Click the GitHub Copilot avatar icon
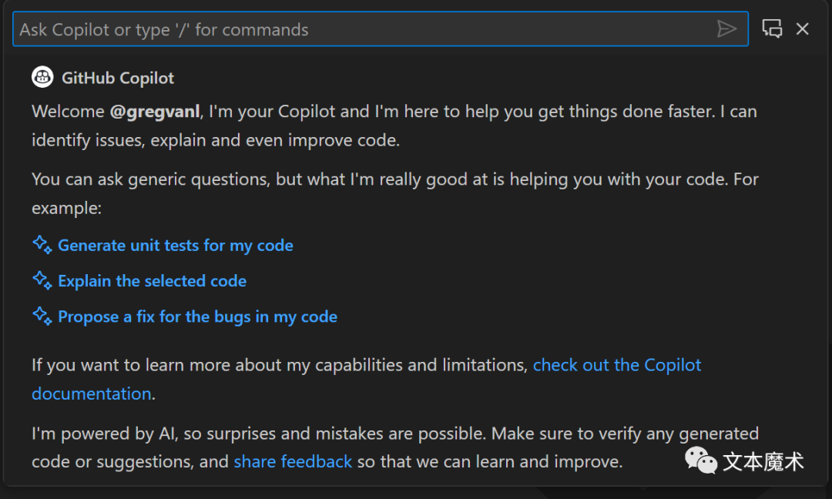The width and height of the screenshot is (832, 499). point(42,78)
